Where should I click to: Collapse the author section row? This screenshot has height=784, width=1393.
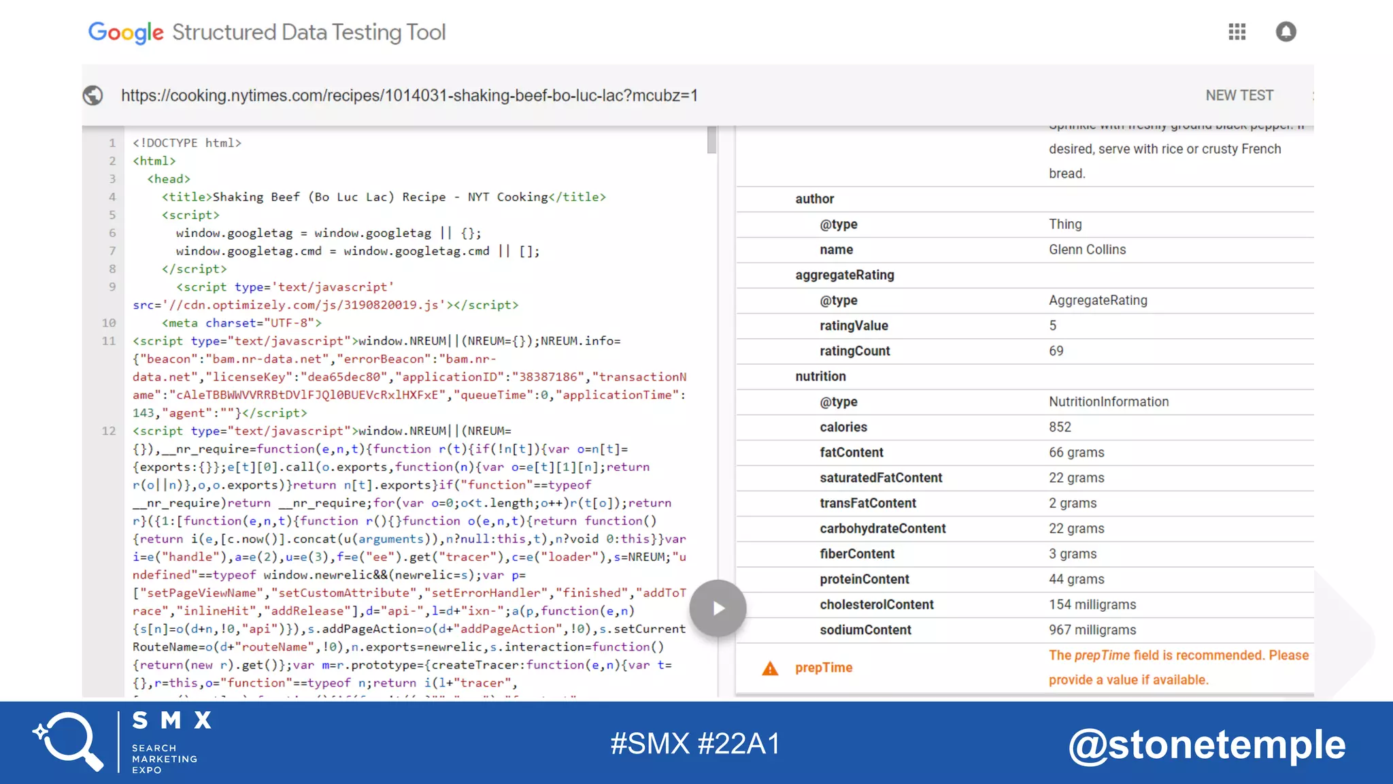pos(814,199)
